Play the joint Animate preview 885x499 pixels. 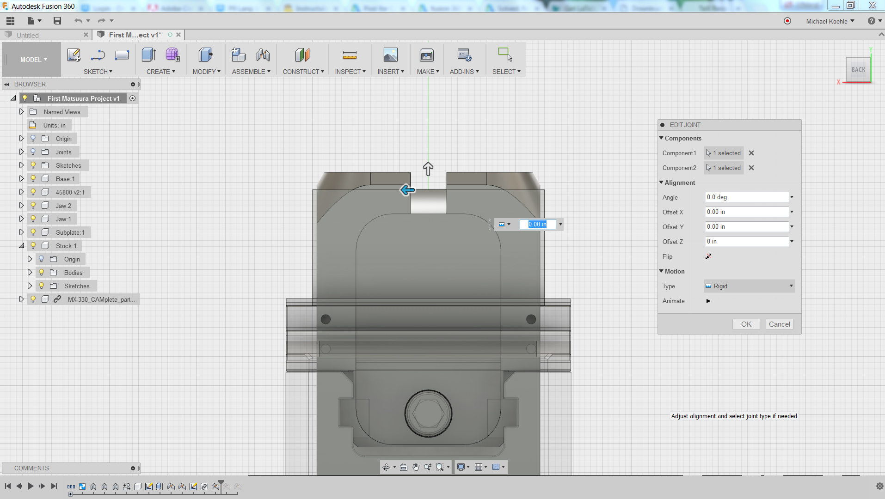click(708, 301)
